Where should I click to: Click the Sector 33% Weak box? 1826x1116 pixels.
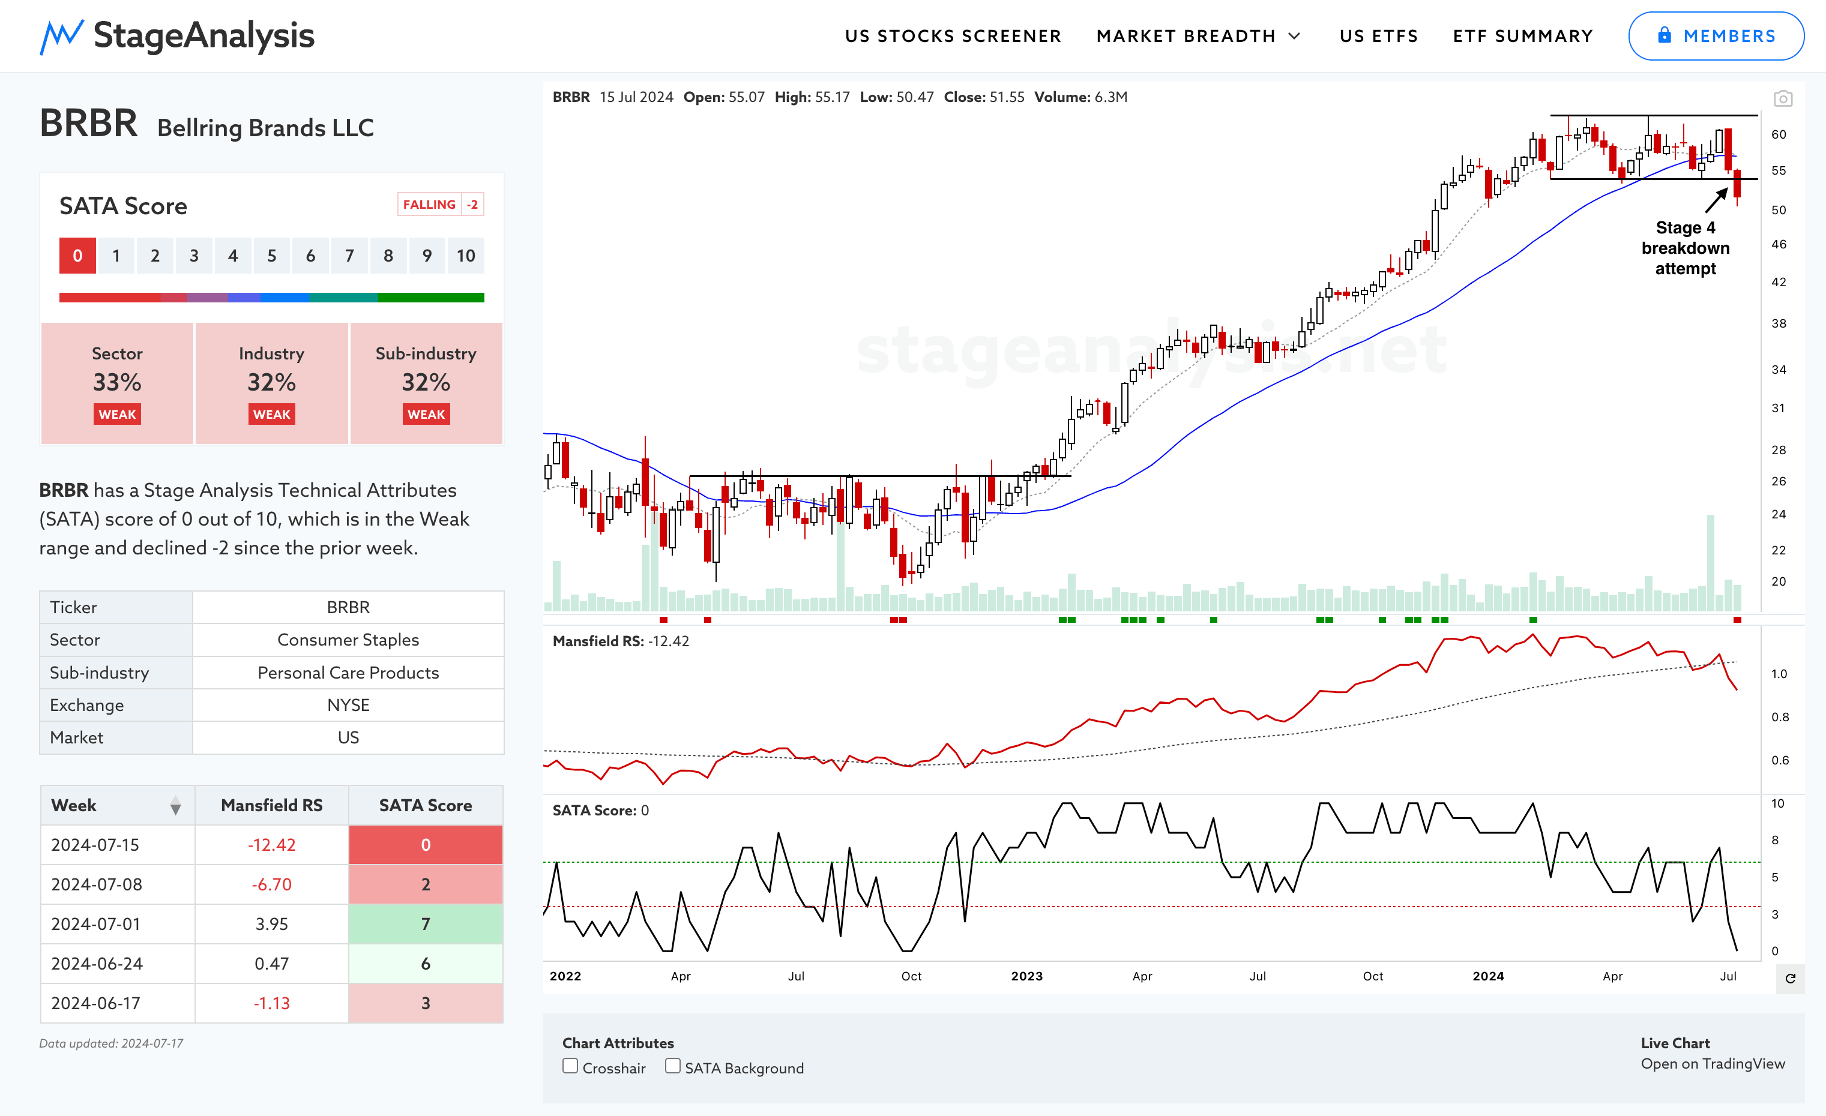[x=117, y=383]
